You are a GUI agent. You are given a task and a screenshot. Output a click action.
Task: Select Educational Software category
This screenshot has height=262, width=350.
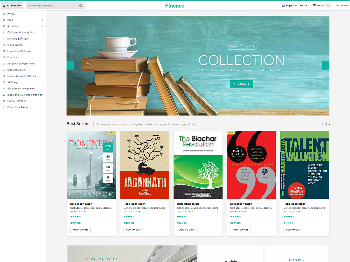click(x=19, y=51)
